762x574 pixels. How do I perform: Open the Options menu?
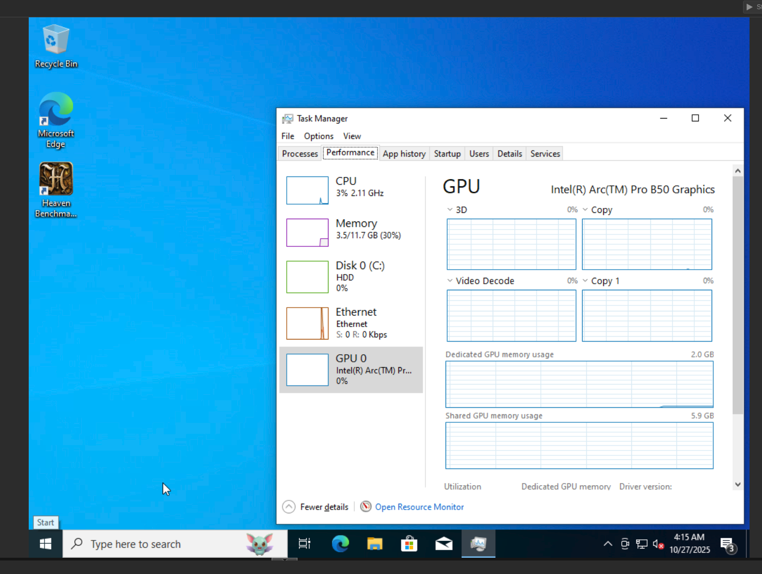pyautogui.click(x=319, y=136)
